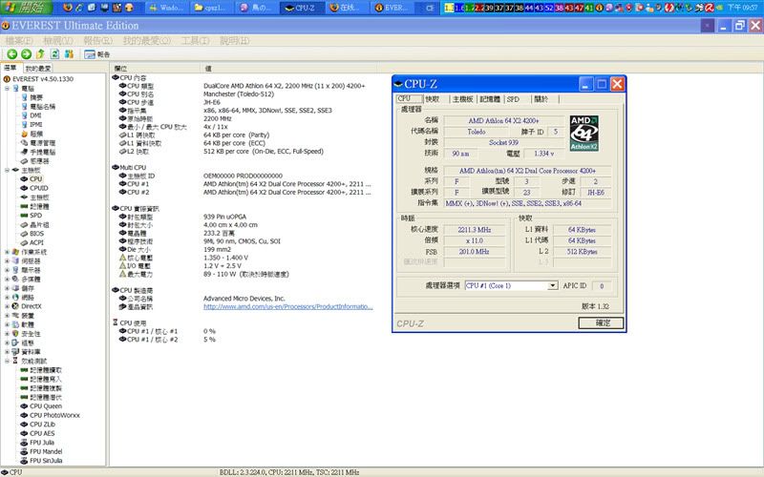The height and width of the screenshot is (477, 764).
Task: Switch to 主機板 tab in CPU-Z
Action: (x=462, y=98)
